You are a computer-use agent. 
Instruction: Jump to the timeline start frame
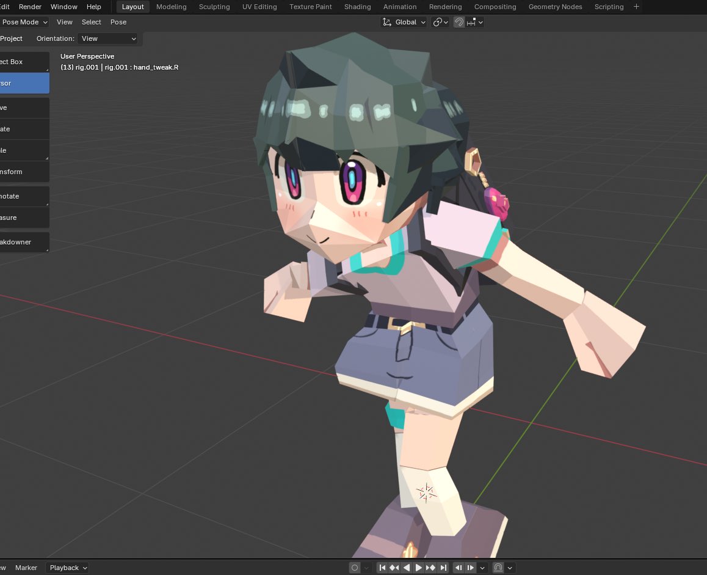pos(382,568)
